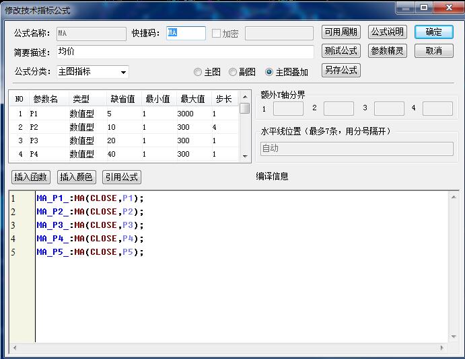Click 测试公式 to test formula
465x359 pixels.
[341, 51]
